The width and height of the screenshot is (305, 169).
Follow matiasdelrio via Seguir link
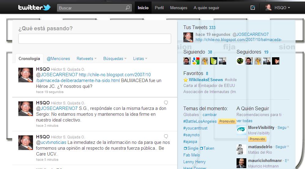pos(281,147)
